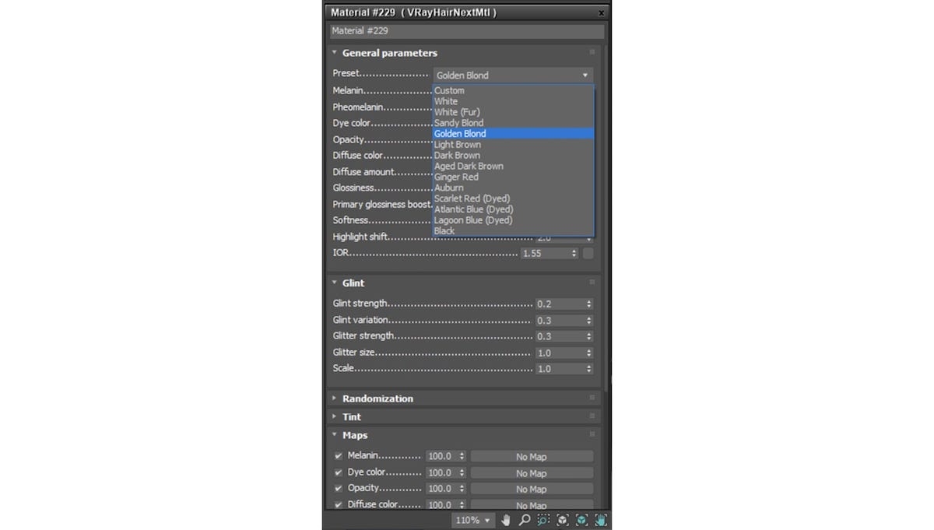The image size is (934, 530).
Task: Uncheck the Dye color map checkbox
Action: click(338, 472)
